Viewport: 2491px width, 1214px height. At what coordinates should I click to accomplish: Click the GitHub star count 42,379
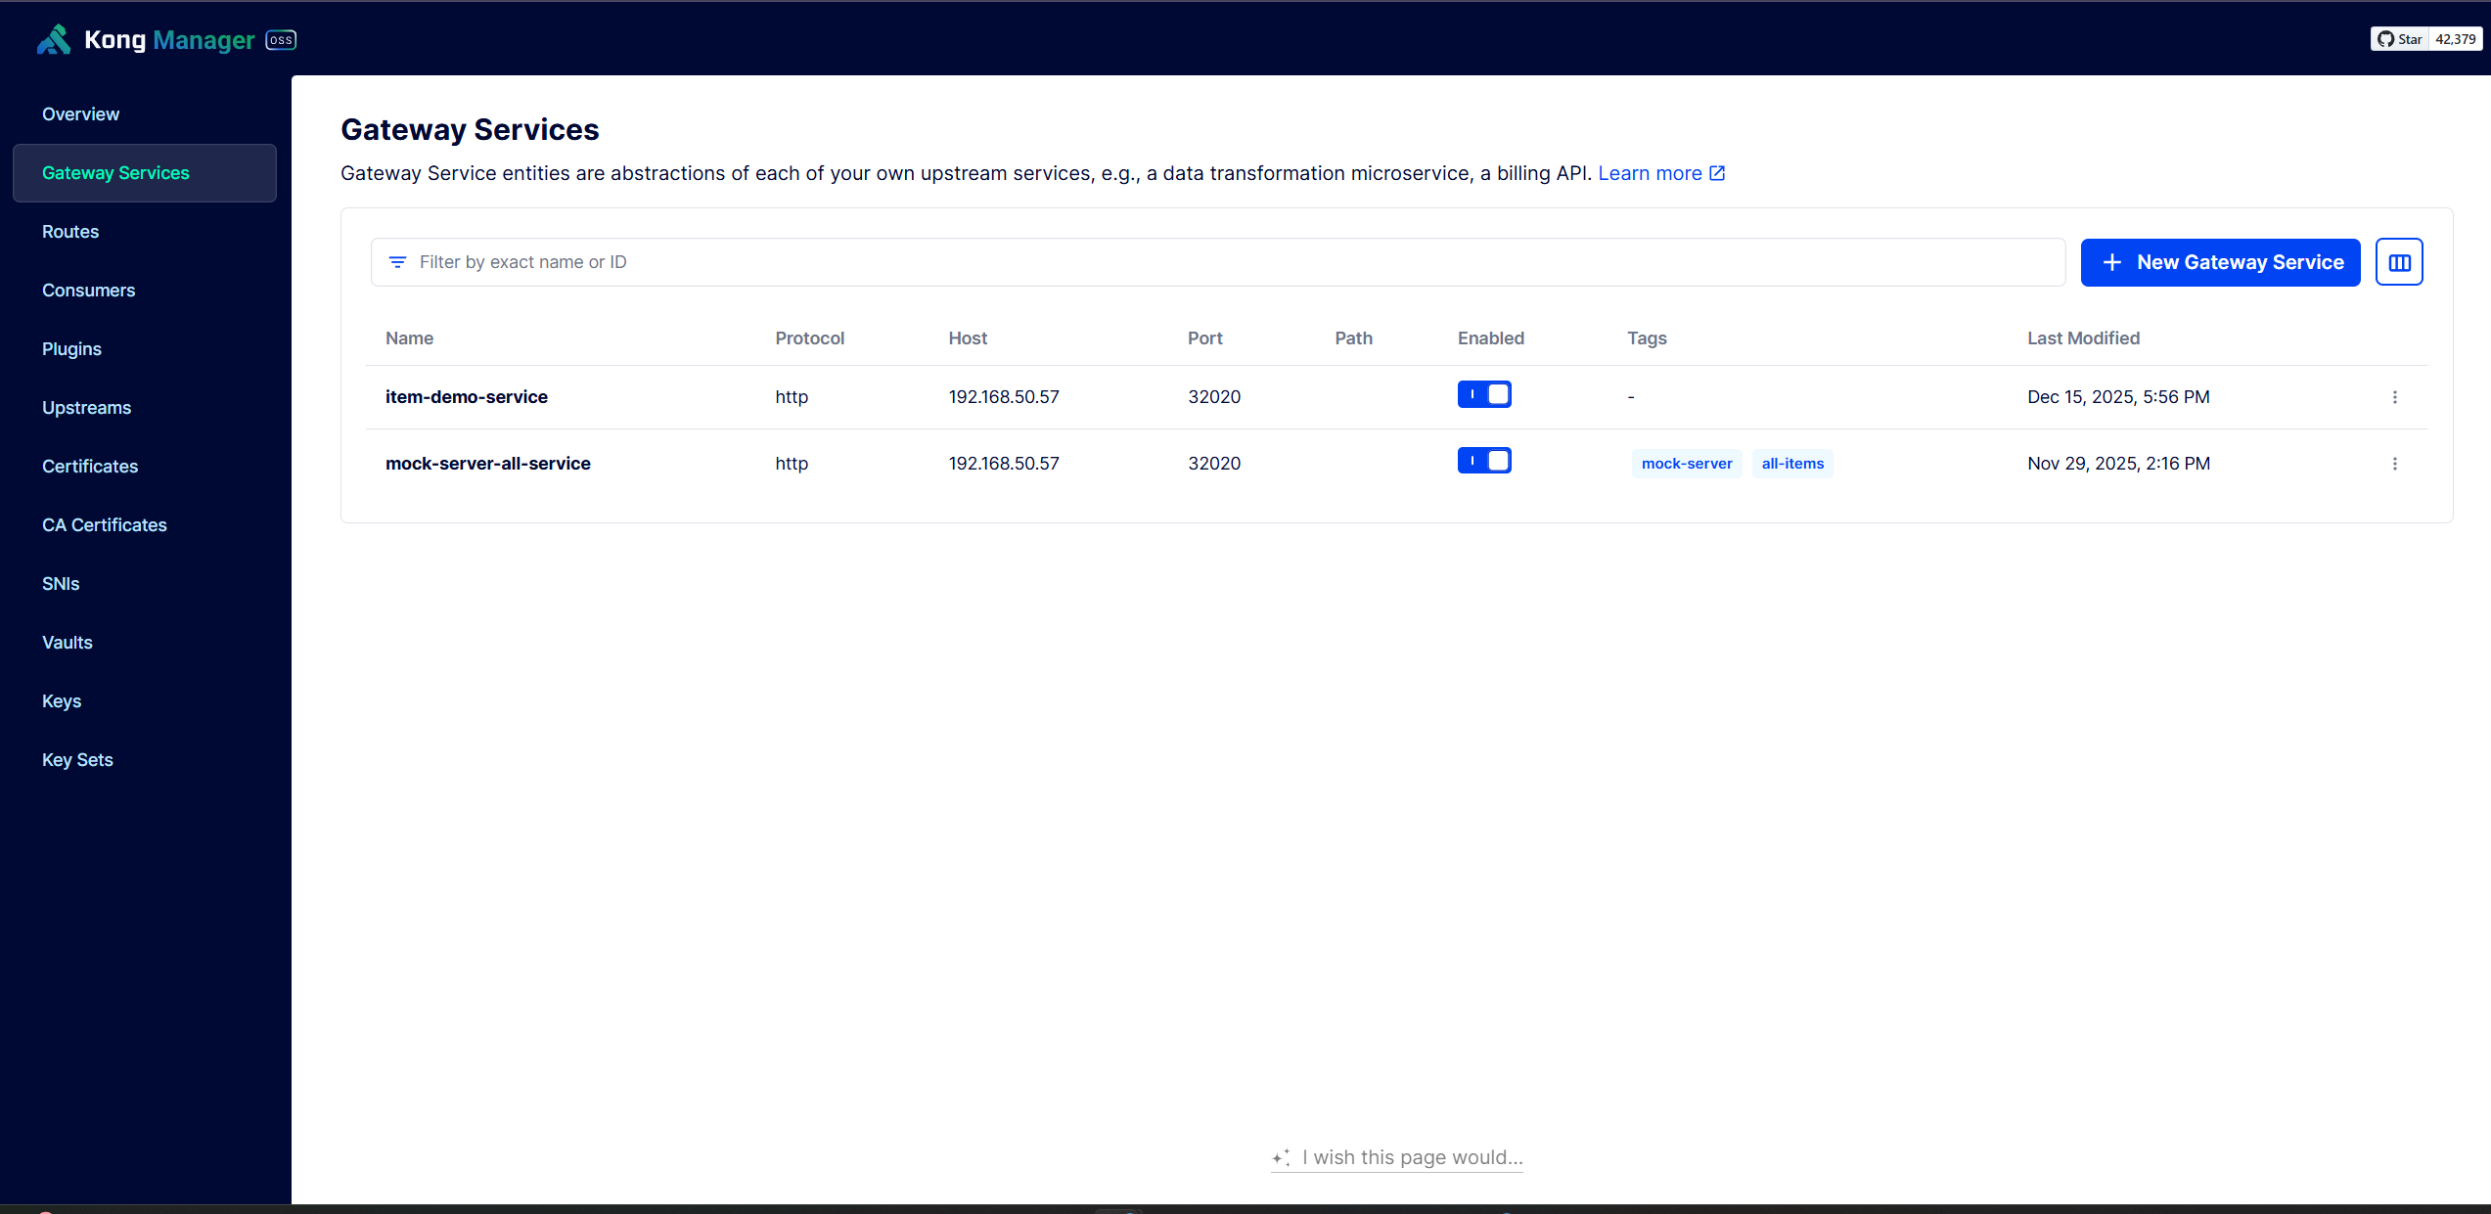point(2455,39)
